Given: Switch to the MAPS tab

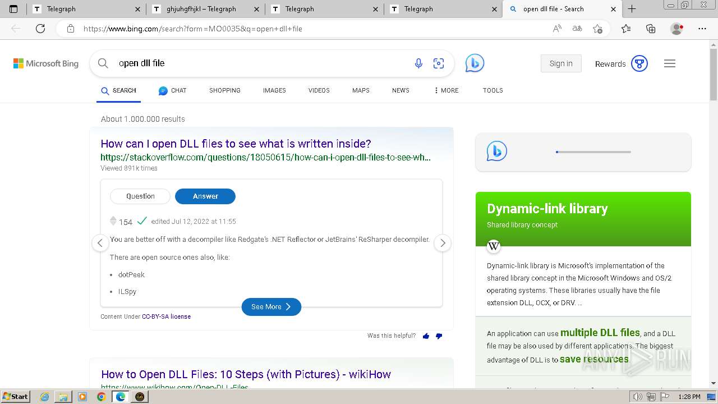Looking at the screenshot, I should [x=361, y=90].
